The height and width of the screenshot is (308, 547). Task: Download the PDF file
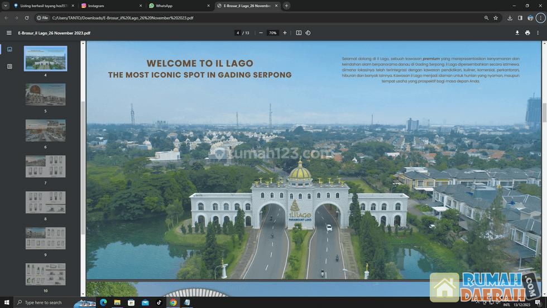(x=517, y=33)
